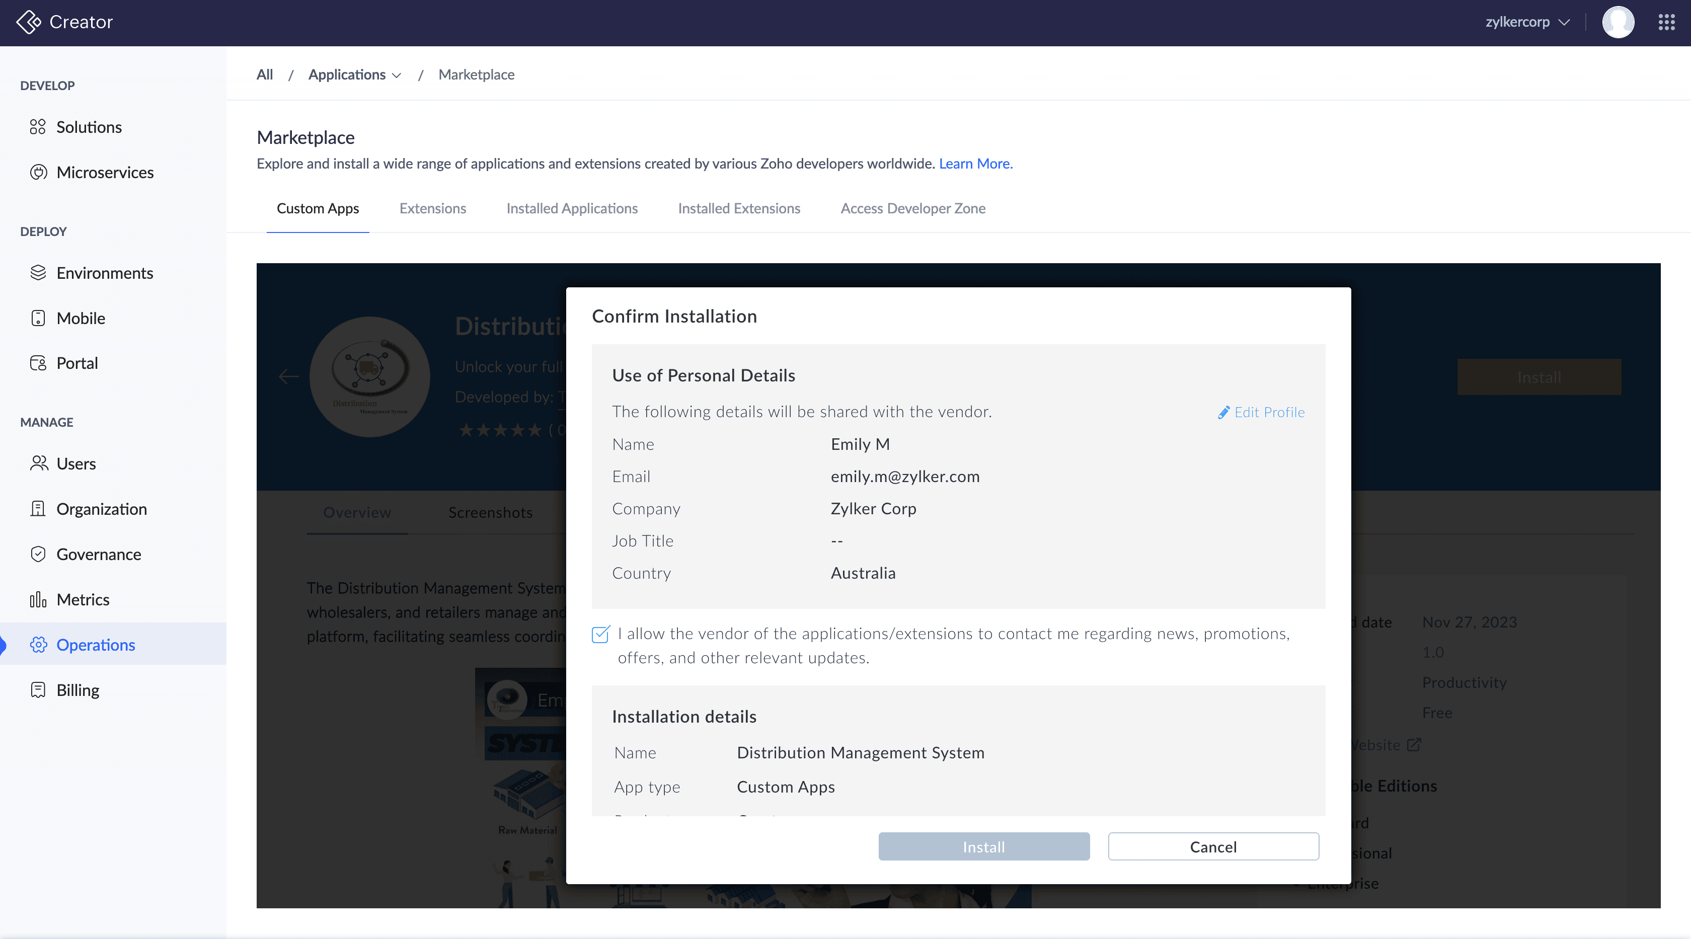Click the Billing receipt icon
Screen dimensions: 1691x939
[x=38, y=690]
